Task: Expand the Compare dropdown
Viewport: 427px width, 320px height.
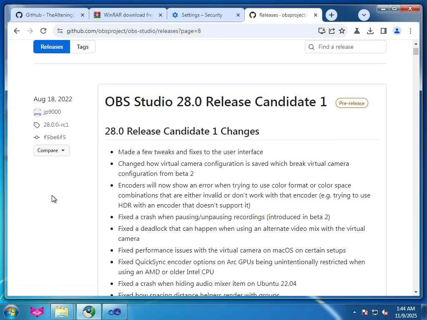Action: click(51, 150)
